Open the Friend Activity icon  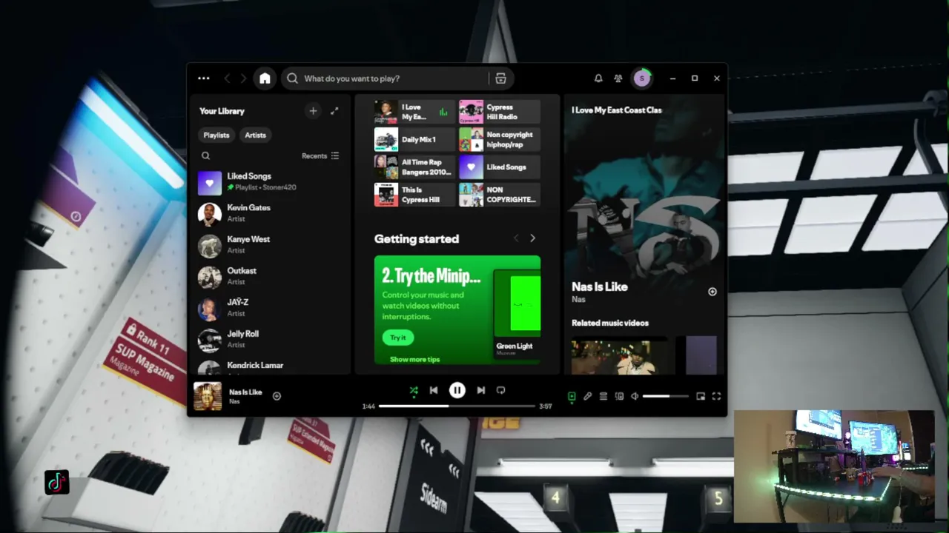click(x=618, y=78)
